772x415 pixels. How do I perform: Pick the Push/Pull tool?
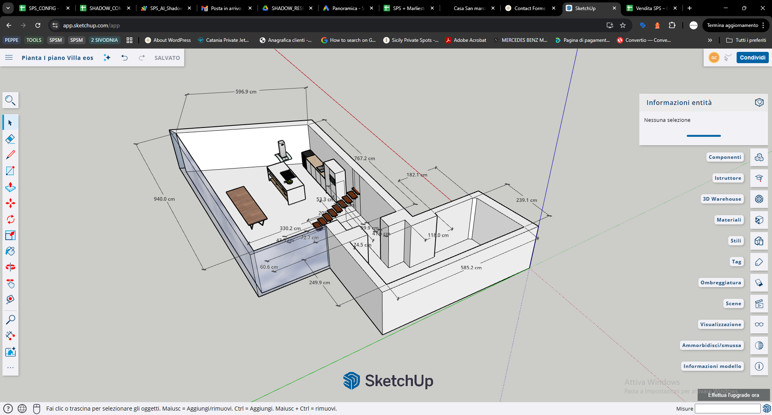tap(10, 187)
